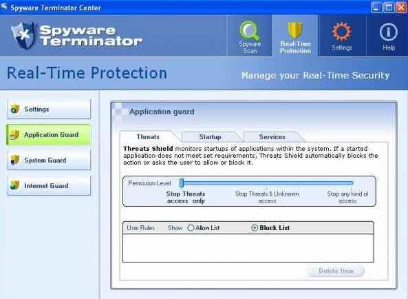The height and width of the screenshot is (299, 408).
Task: Click the Internet Guard sidebar icon
Action: pos(15,185)
